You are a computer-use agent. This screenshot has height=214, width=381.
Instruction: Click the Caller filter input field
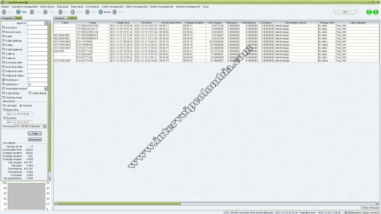pos(37,36)
